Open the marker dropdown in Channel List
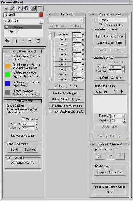The image size is (133, 201). (x=82, y=20)
